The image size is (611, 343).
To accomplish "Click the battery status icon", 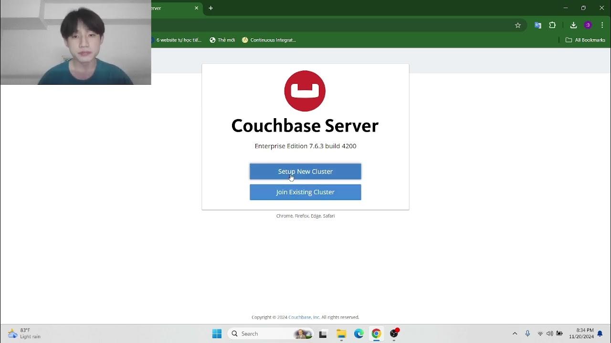I will [559, 334].
